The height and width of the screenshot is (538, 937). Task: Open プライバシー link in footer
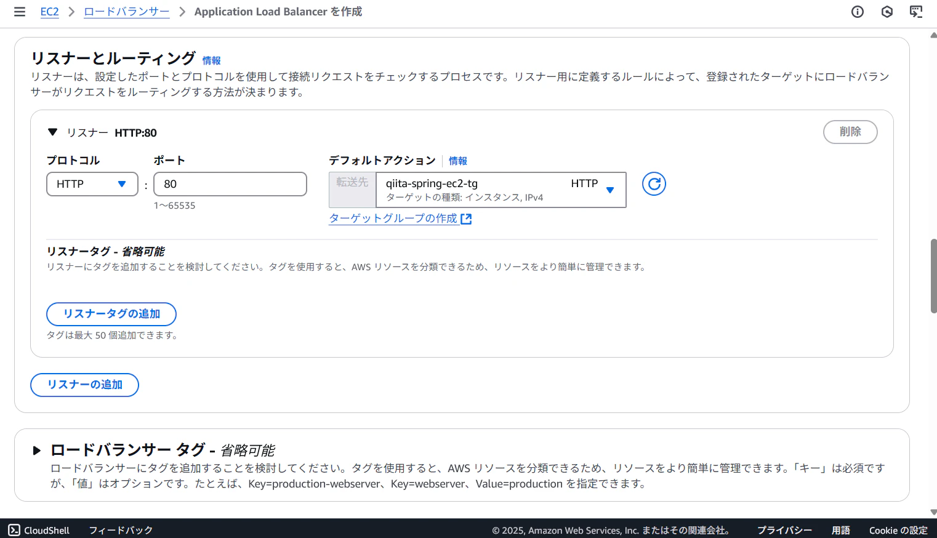pos(784,530)
